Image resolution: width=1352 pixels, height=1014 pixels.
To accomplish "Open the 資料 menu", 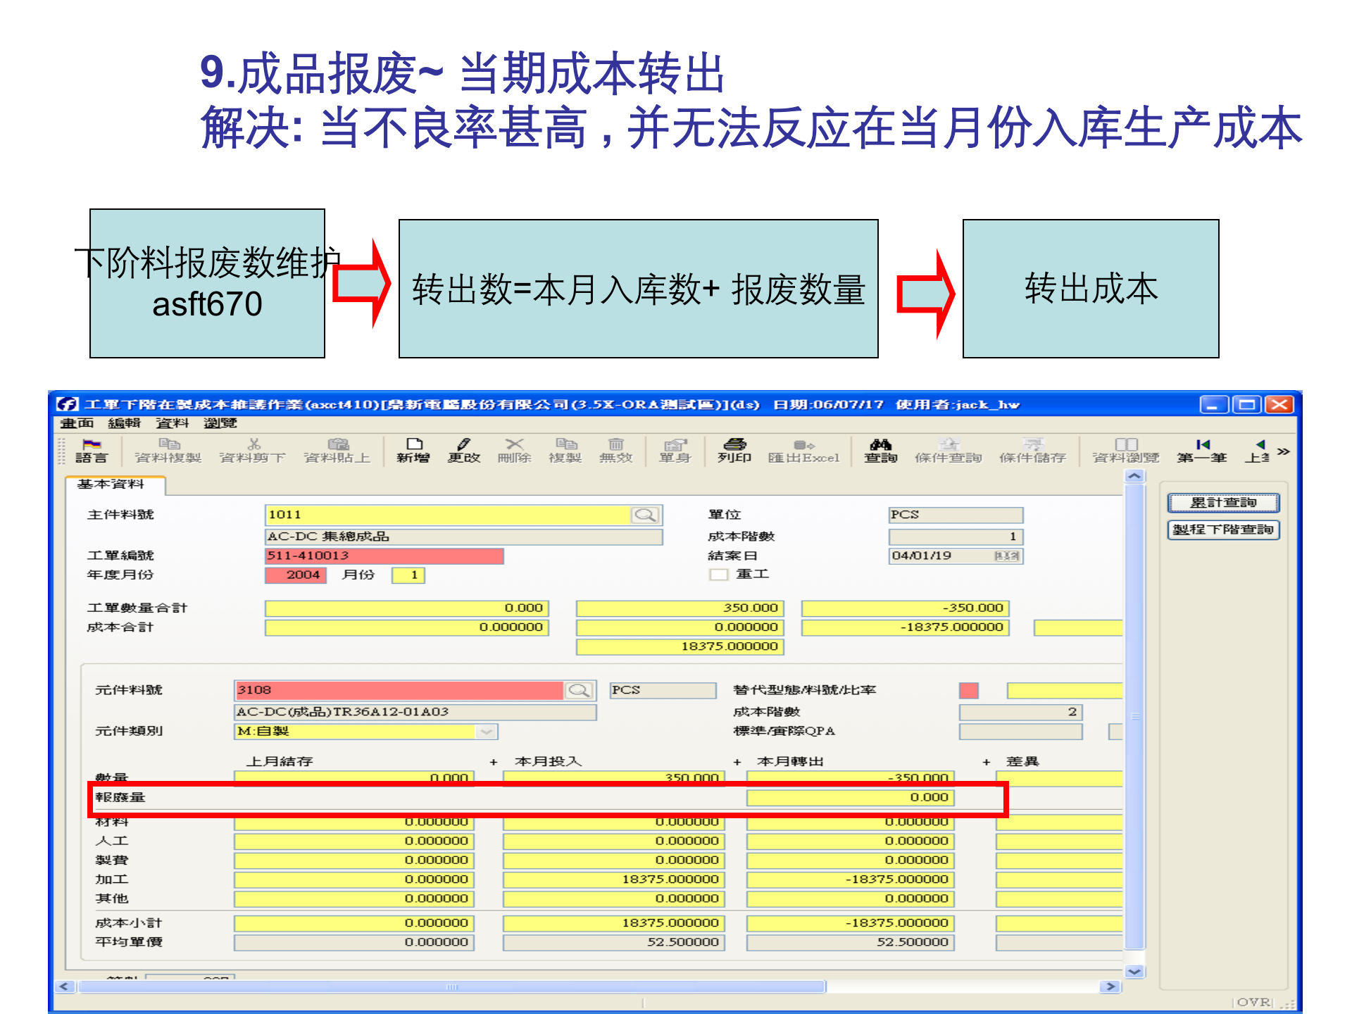I will [x=173, y=423].
